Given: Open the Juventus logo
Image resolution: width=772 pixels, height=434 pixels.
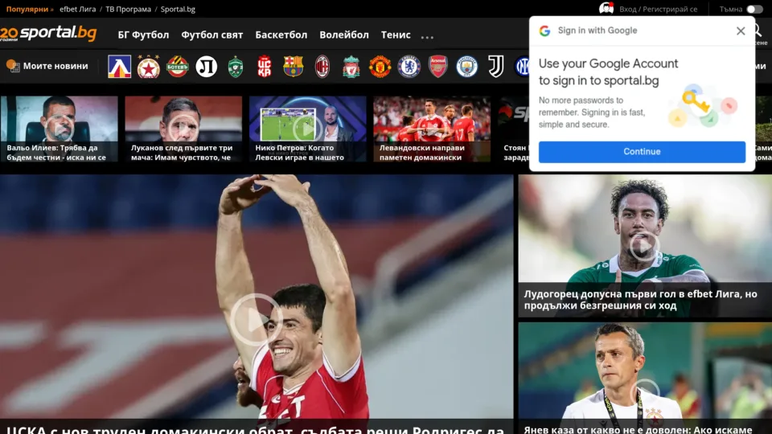Looking at the screenshot, I should tap(496, 67).
